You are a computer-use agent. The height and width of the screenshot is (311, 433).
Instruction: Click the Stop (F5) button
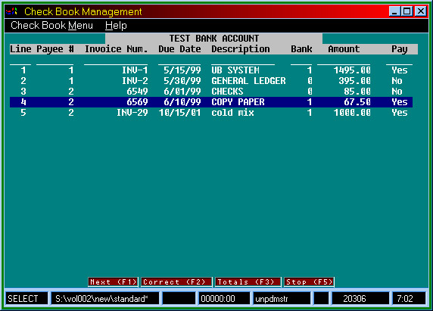point(309,282)
